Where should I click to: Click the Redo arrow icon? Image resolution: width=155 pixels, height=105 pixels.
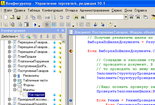pos(68,17)
